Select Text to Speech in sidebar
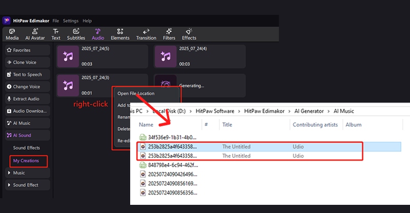 click(x=28, y=75)
